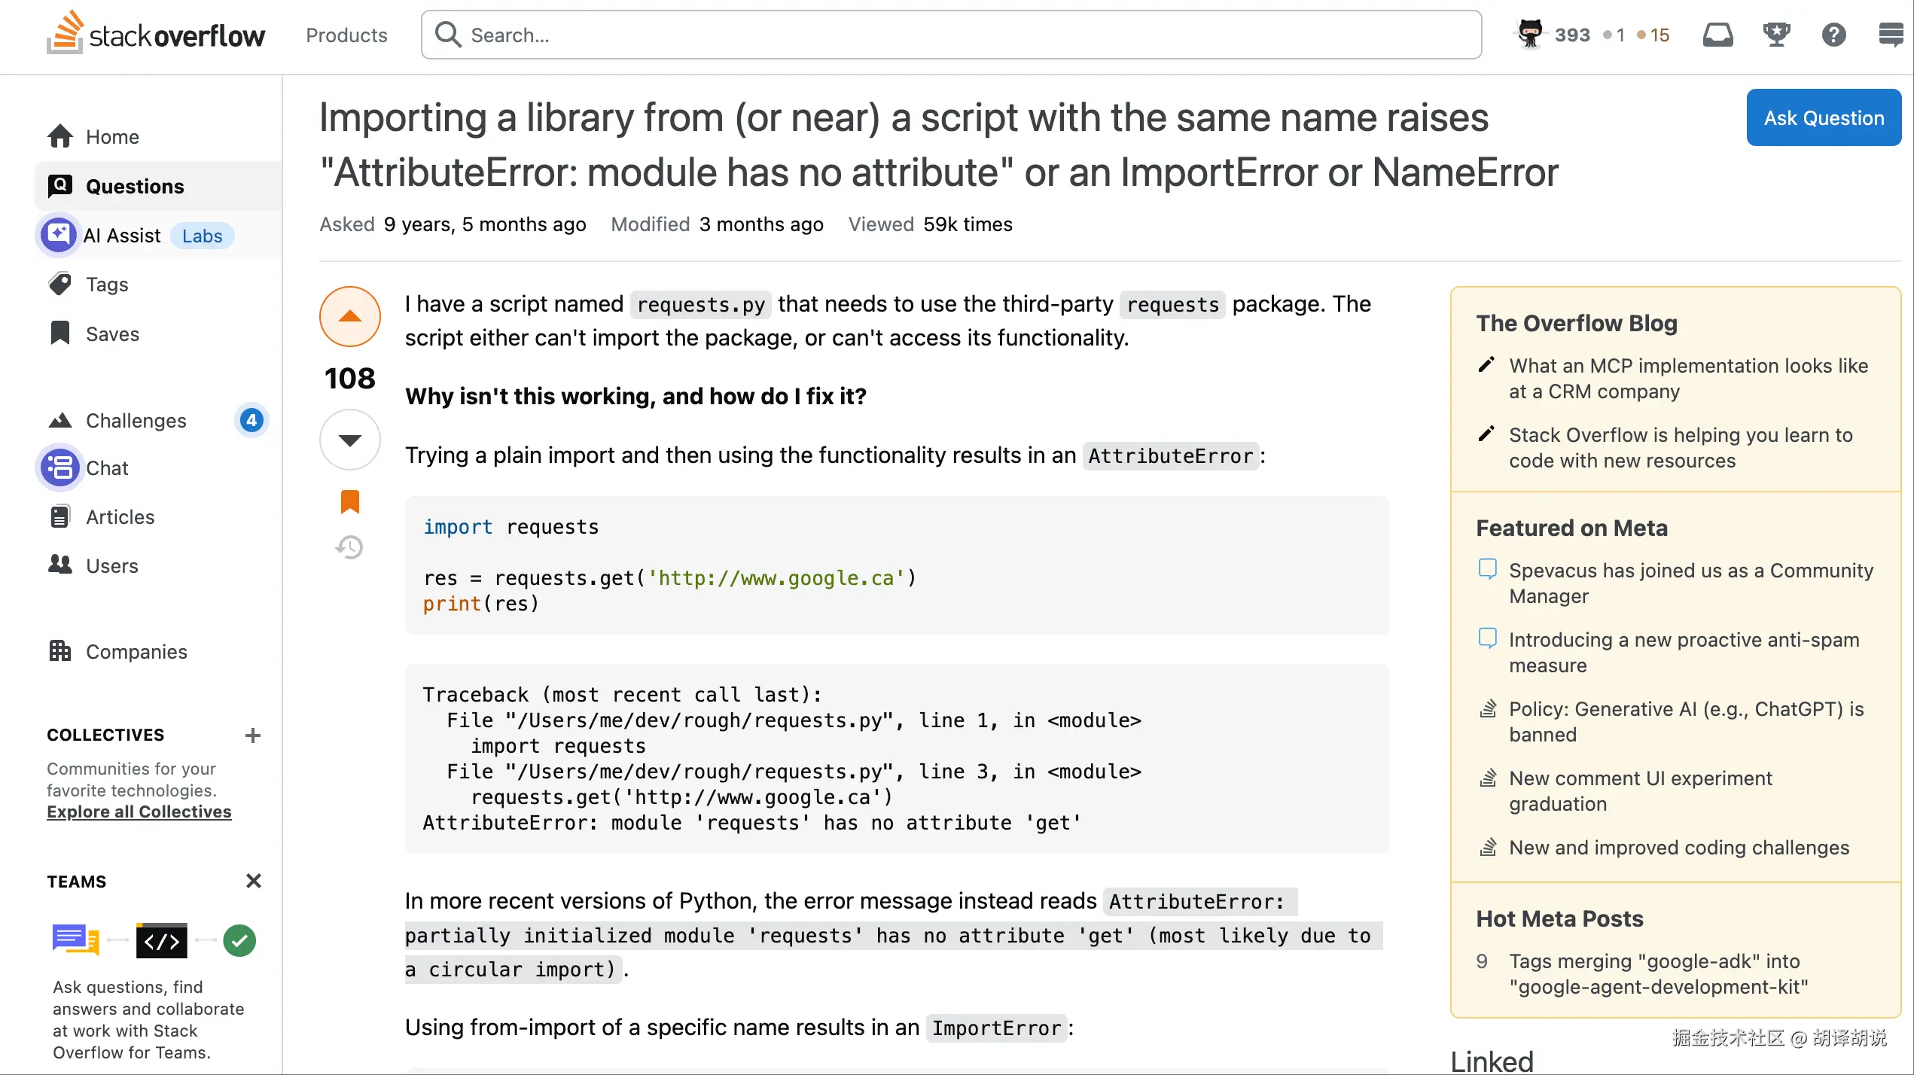The width and height of the screenshot is (1914, 1075).
Task: Open the Products dropdown
Action: [x=346, y=35]
